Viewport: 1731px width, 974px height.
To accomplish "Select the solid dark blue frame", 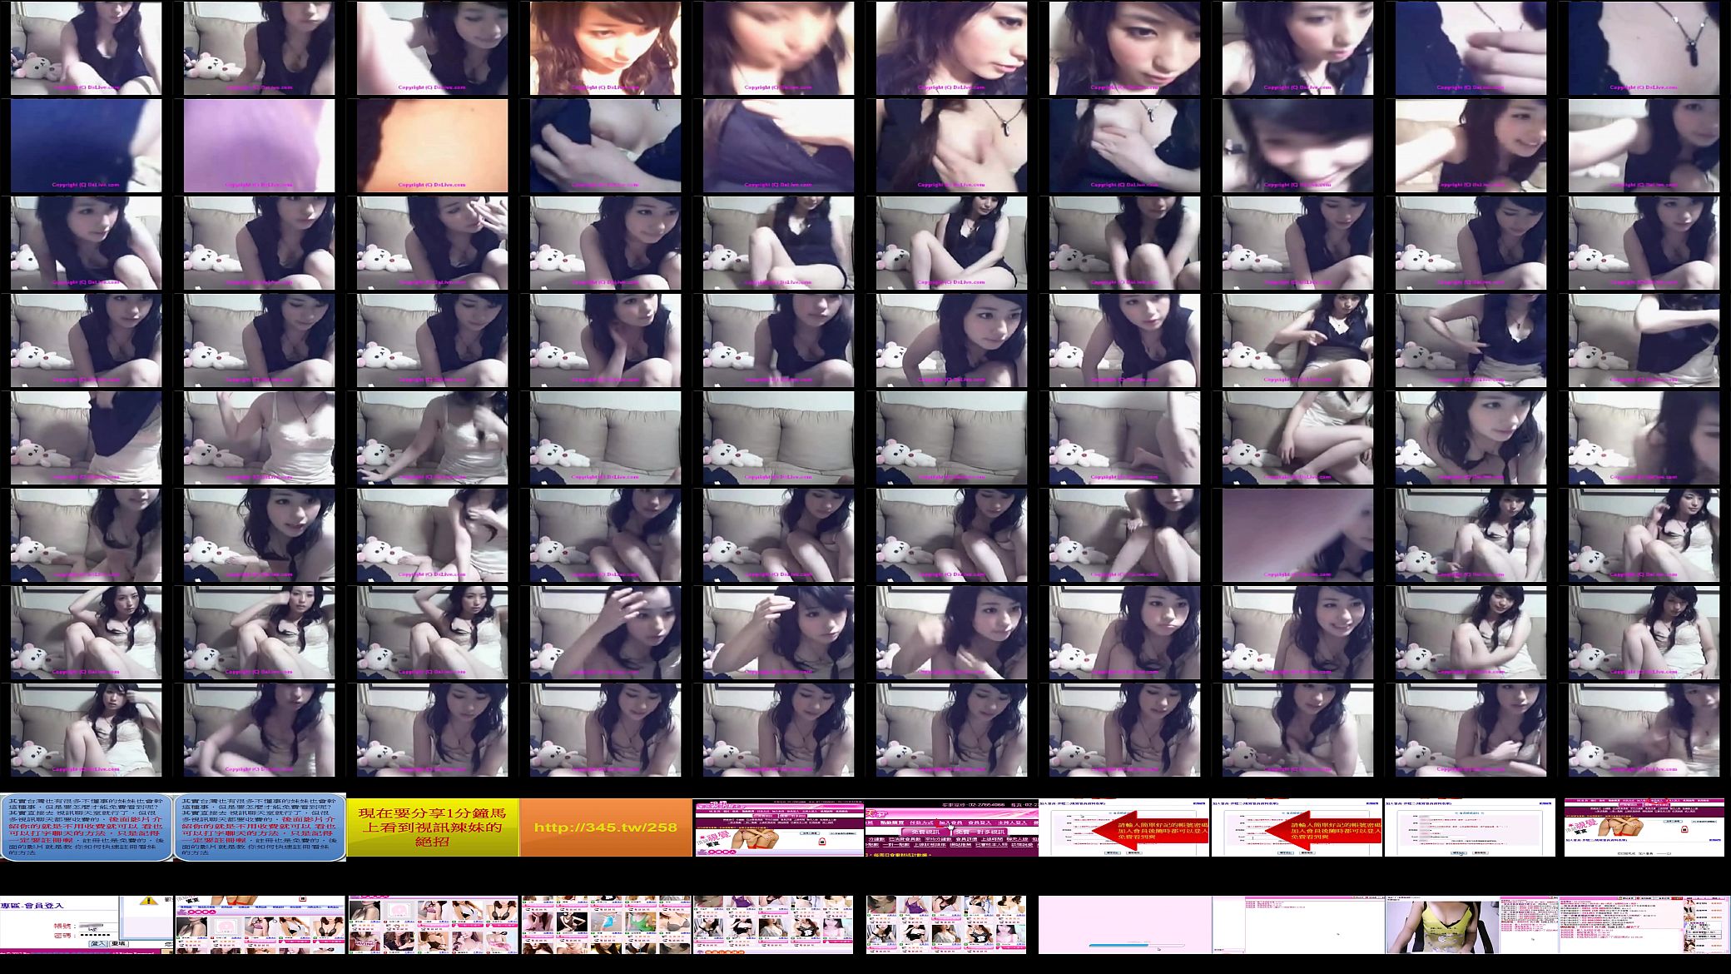I will coord(86,146).
